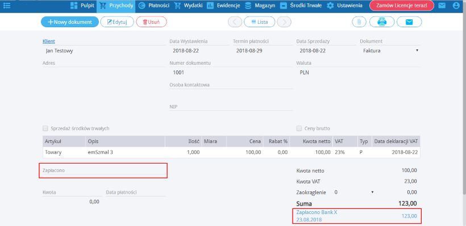Go to the Wydatki menu
The width and height of the screenshot is (466, 226).
coord(189,5)
